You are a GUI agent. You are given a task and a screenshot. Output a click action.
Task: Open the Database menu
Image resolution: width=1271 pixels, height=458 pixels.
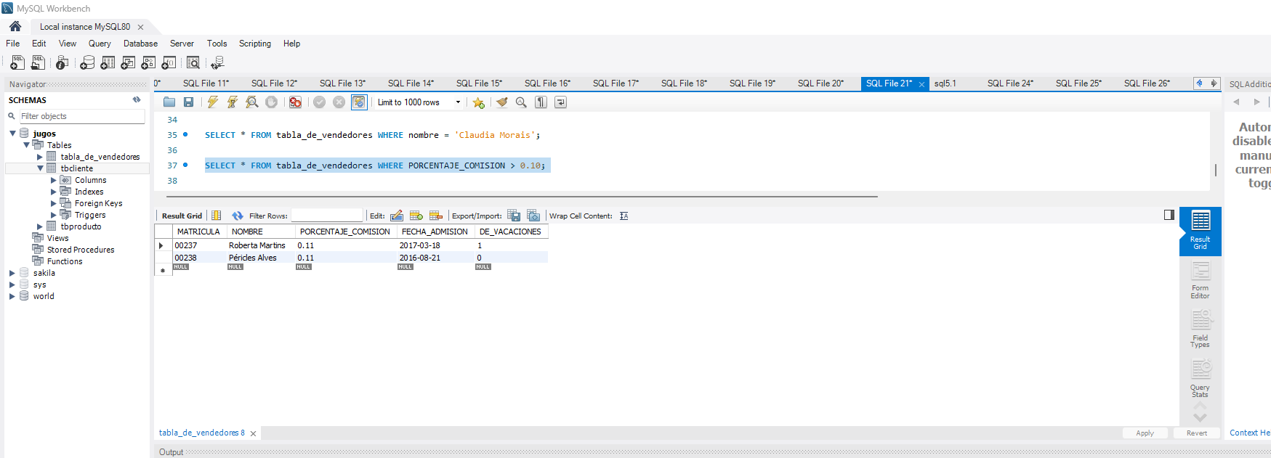[x=140, y=44]
